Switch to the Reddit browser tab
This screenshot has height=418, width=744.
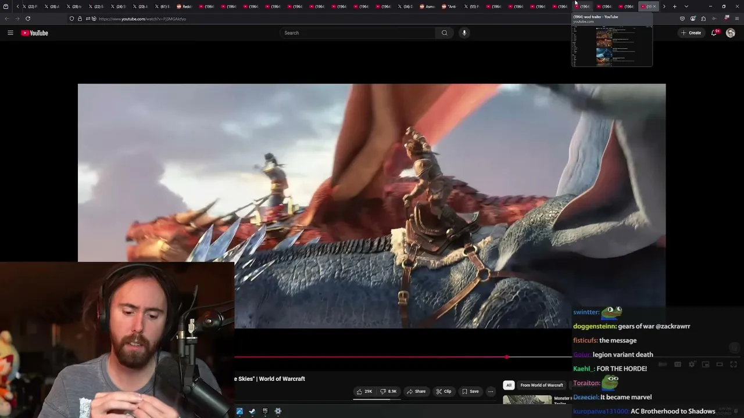coord(184,6)
